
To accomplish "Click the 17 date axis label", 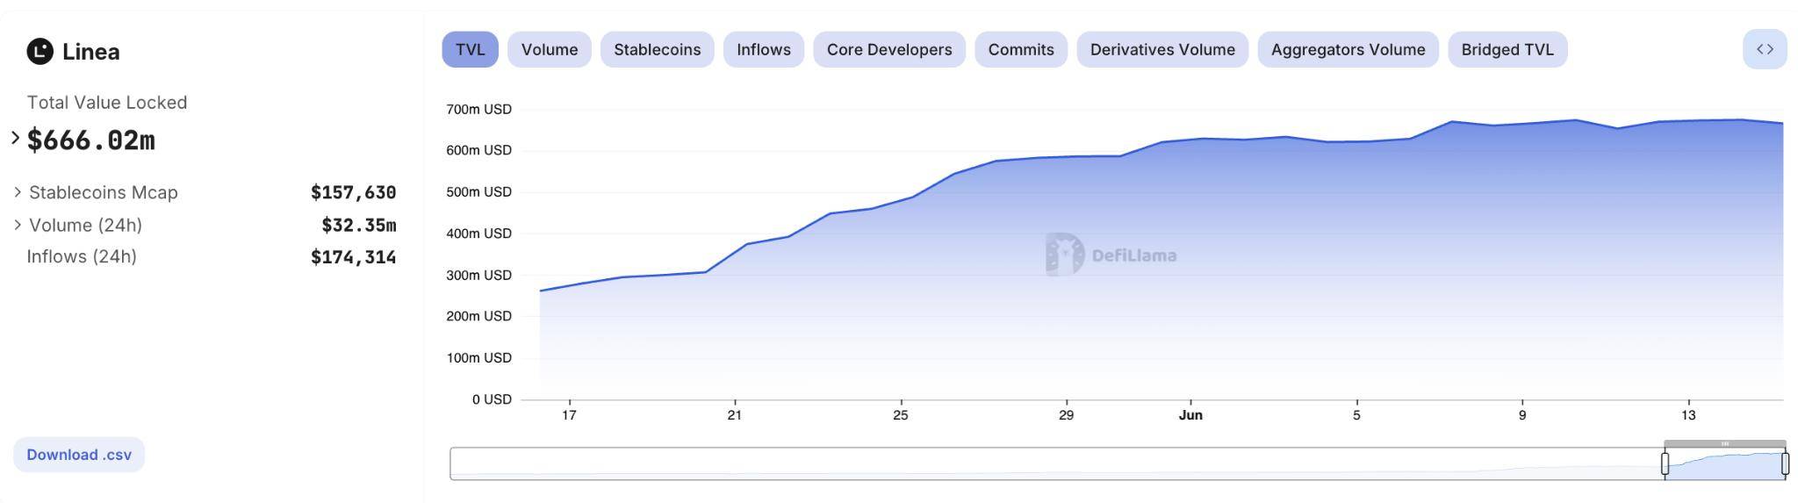I will click(x=569, y=415).
